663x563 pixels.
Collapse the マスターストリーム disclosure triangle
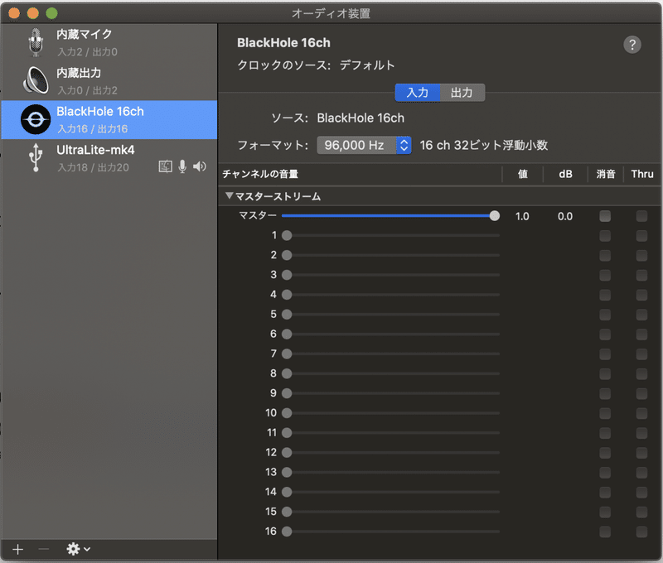(x=230, y=196)
